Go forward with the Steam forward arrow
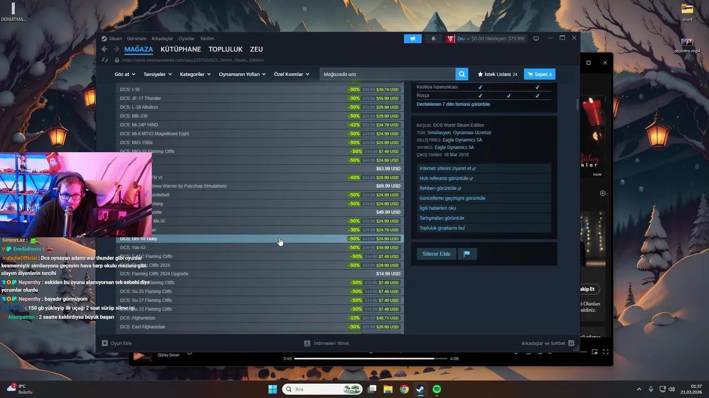Screen dimensions: 709x398 pos(115,49)
